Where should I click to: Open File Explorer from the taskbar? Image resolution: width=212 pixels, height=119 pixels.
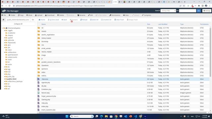(106, 116)
